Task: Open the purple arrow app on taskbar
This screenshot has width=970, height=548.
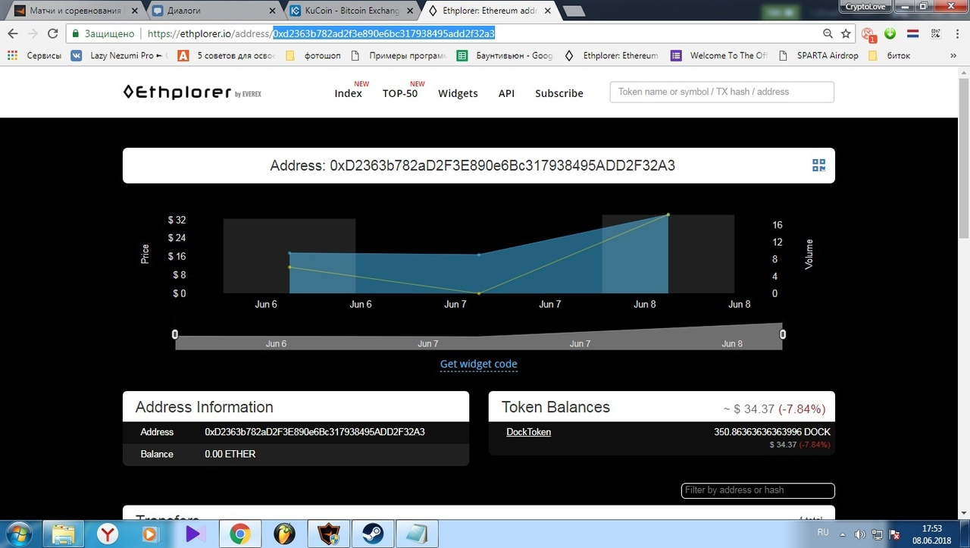Action: click(196, 534)
